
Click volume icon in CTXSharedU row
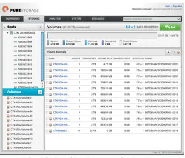pos(51,131)
